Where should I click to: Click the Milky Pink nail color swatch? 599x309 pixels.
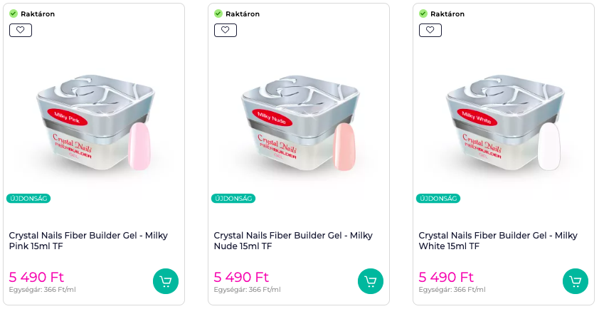pos(139,146)
